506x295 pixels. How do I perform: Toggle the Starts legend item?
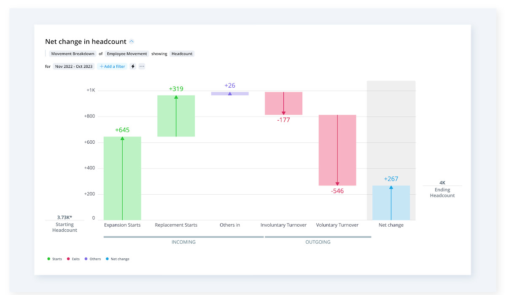54,259
